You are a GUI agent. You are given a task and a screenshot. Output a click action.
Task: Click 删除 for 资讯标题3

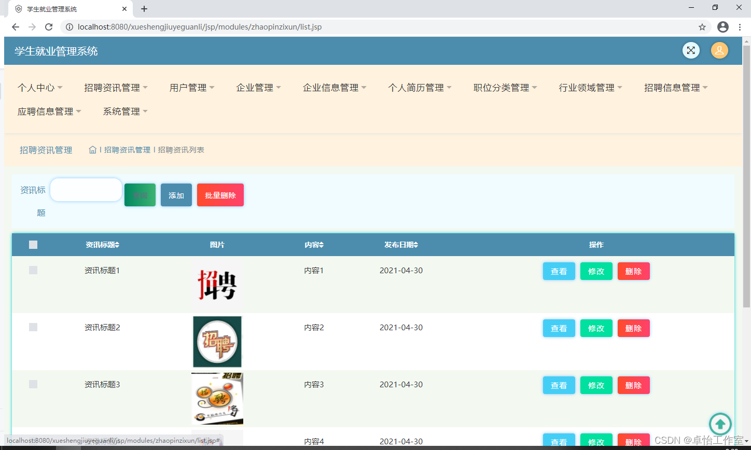pos(634,385)
